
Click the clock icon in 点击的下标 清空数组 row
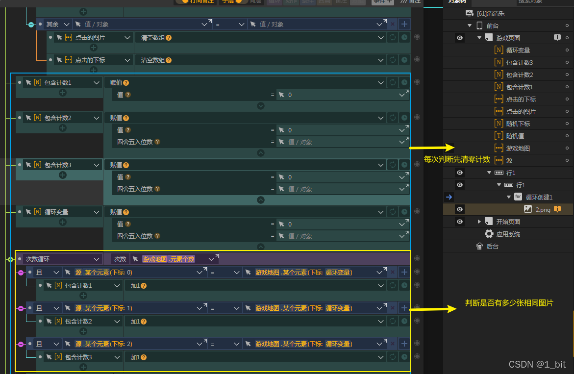pyautogui.click(x=404, y=60)
